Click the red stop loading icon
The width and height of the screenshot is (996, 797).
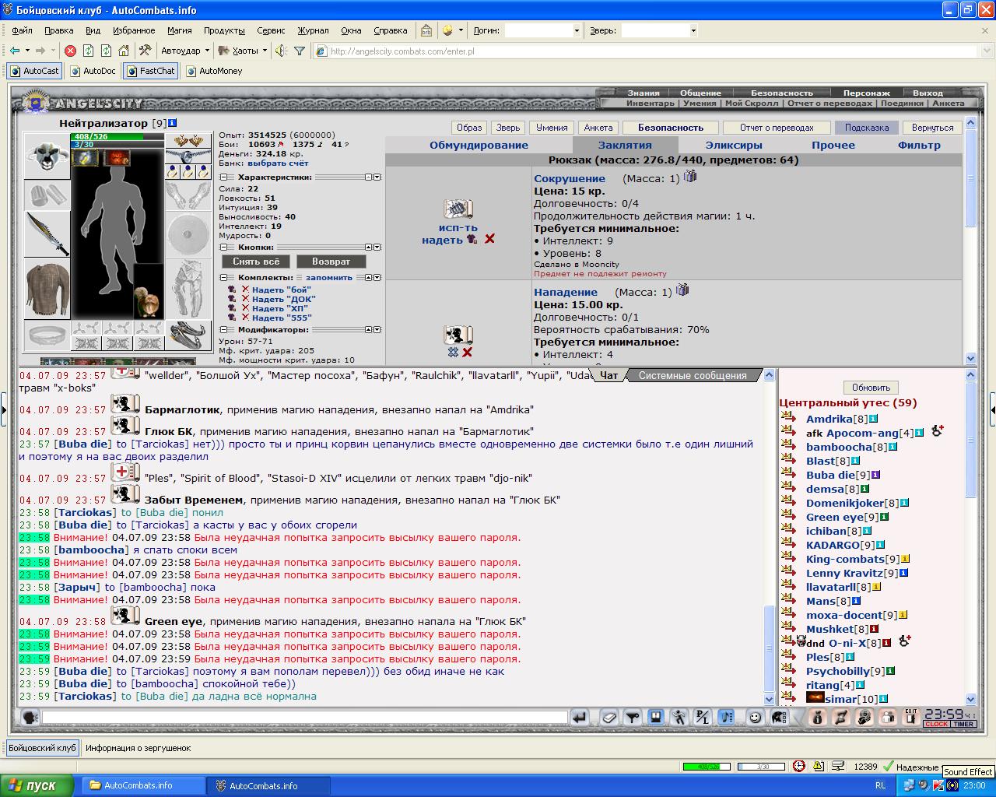[x=70, y=51]
